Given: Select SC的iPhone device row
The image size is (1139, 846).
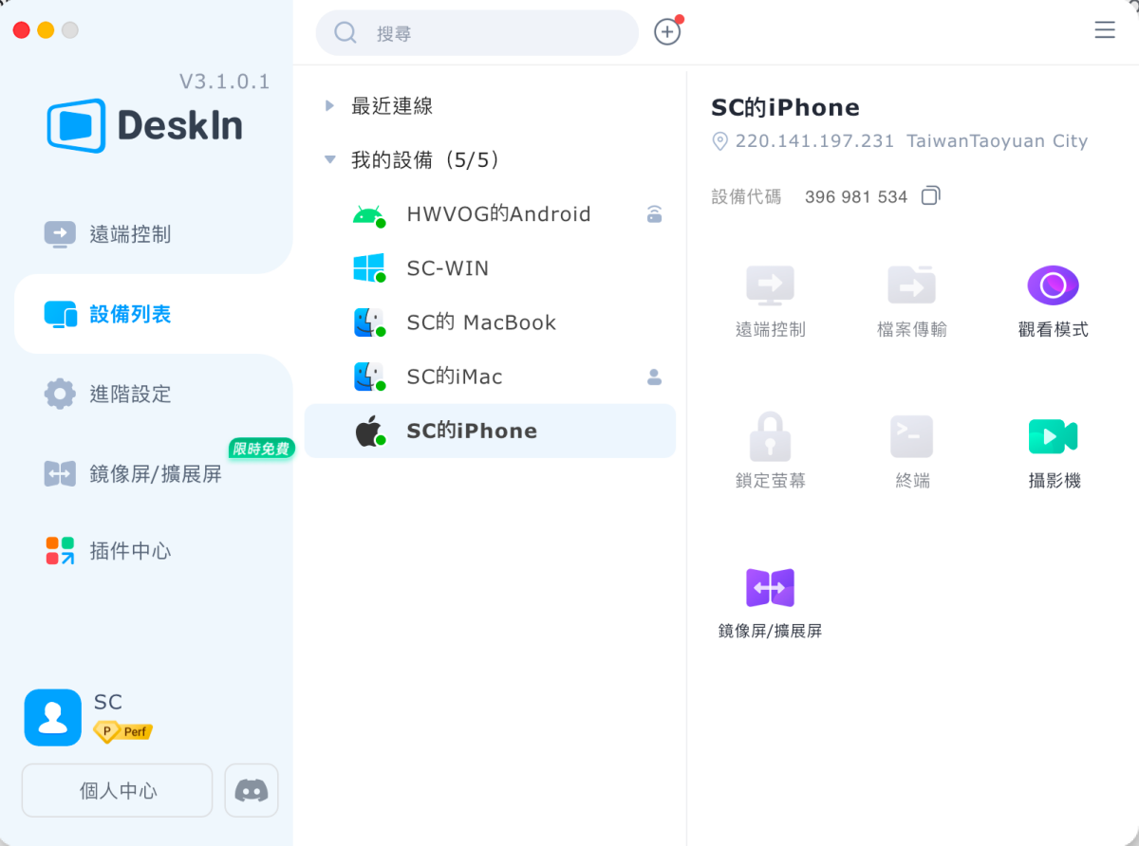Looking at the screenshot, I should pos(490,431).
